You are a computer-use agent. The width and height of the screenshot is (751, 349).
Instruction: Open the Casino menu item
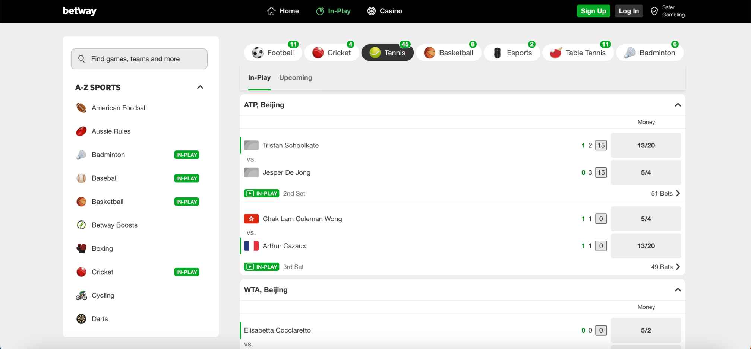[385, 11]
